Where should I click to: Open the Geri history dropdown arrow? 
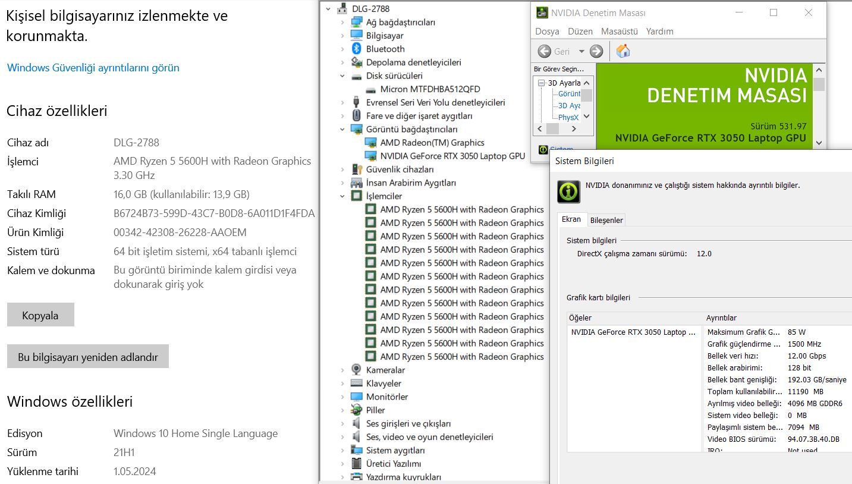click(x=581, y=51)
